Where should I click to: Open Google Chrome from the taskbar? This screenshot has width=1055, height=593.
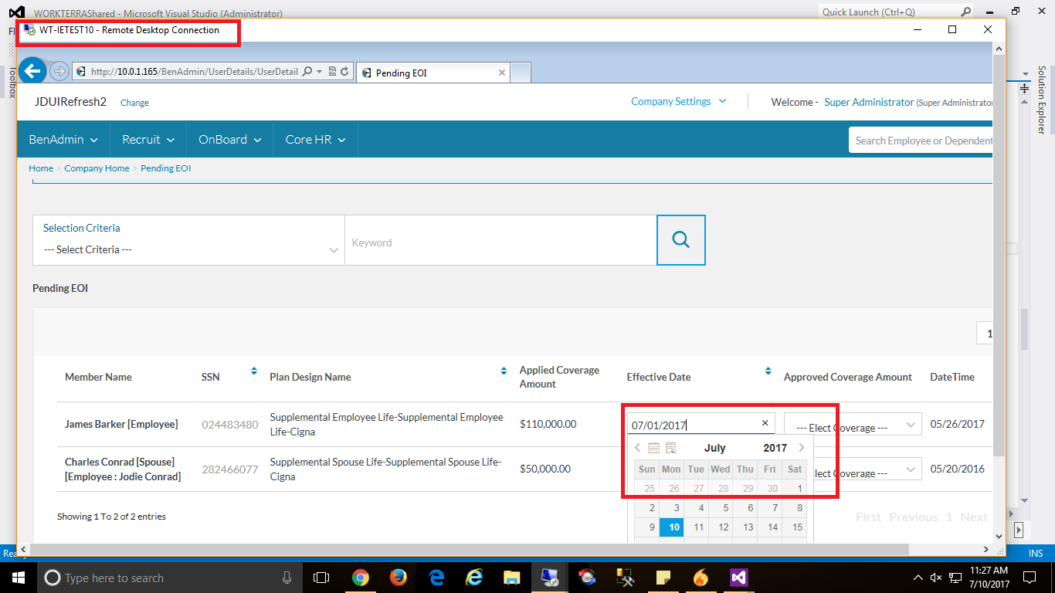coord(361,577)
